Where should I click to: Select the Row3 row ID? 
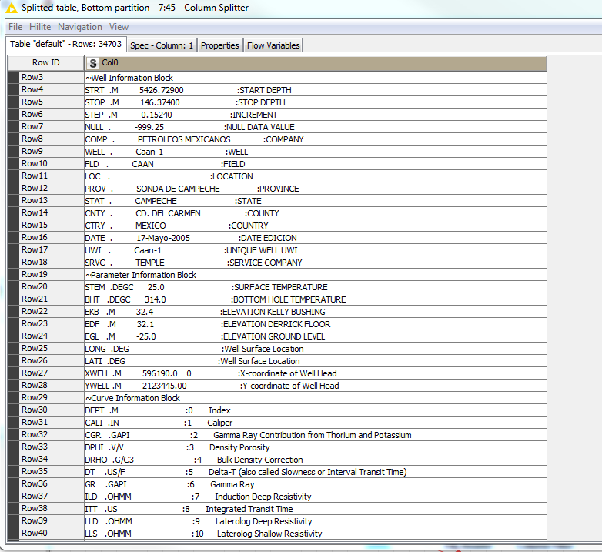coord(52,77)
